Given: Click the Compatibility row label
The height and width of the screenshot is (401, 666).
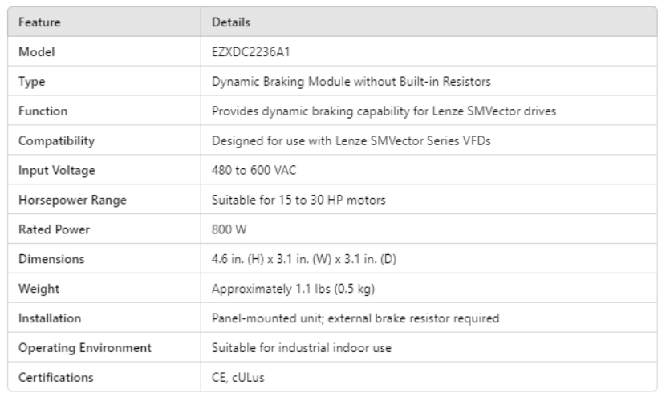Looking at the screenshot, I should click(x=56, y=140).
